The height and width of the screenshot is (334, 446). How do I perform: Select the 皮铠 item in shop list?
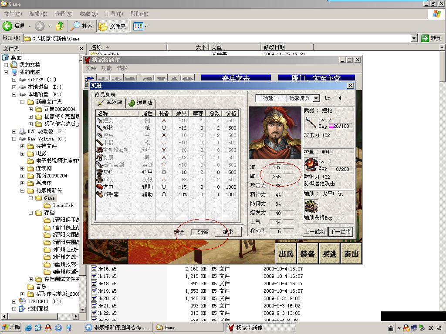point(108,172)
